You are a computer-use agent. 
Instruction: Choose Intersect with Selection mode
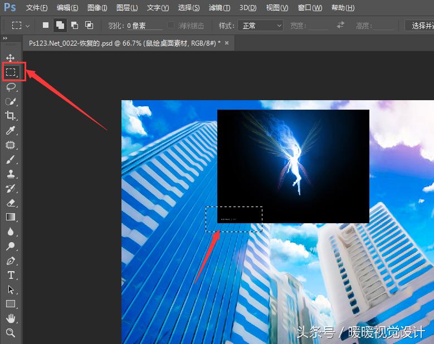89,26
